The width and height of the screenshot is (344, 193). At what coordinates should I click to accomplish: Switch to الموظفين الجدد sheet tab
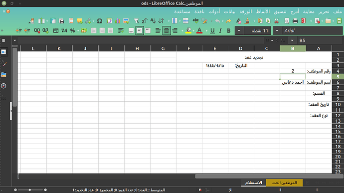pyautogui.click(x=284, y=183)
